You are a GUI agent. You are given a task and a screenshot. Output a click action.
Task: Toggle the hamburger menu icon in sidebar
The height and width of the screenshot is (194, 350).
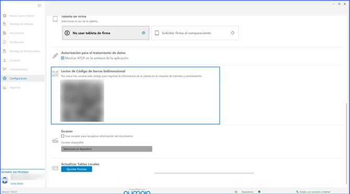click(39, 6)
